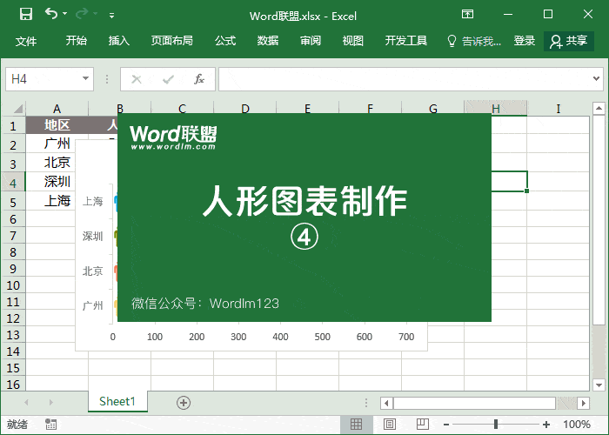Screen dimensions: 609x435
Task: Click the Redo arrow icon
Action: pos(82,14)
